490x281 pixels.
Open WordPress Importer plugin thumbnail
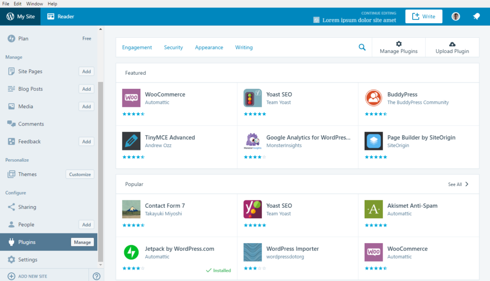click(252, 252)
